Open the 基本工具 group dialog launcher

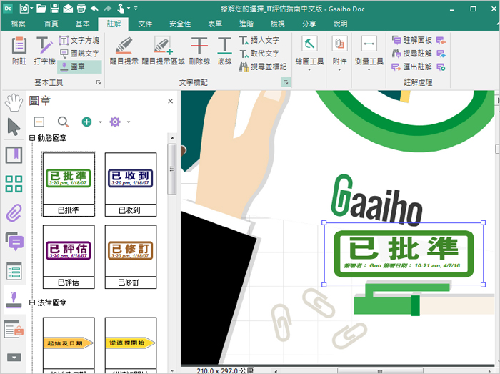click(99, 82)
